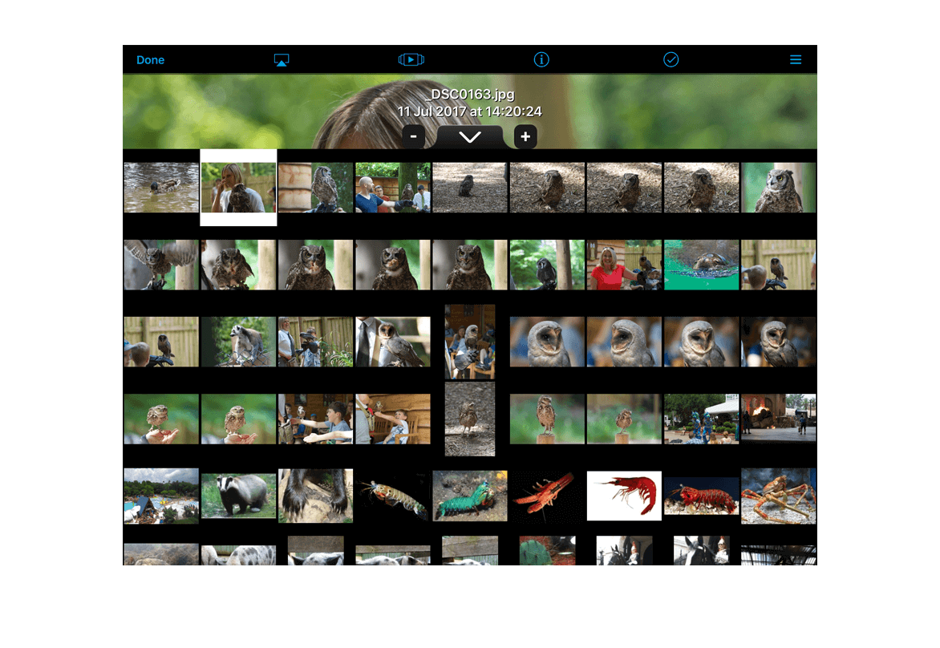Select the blue costumed performers thumbnail

click(702, 419)
